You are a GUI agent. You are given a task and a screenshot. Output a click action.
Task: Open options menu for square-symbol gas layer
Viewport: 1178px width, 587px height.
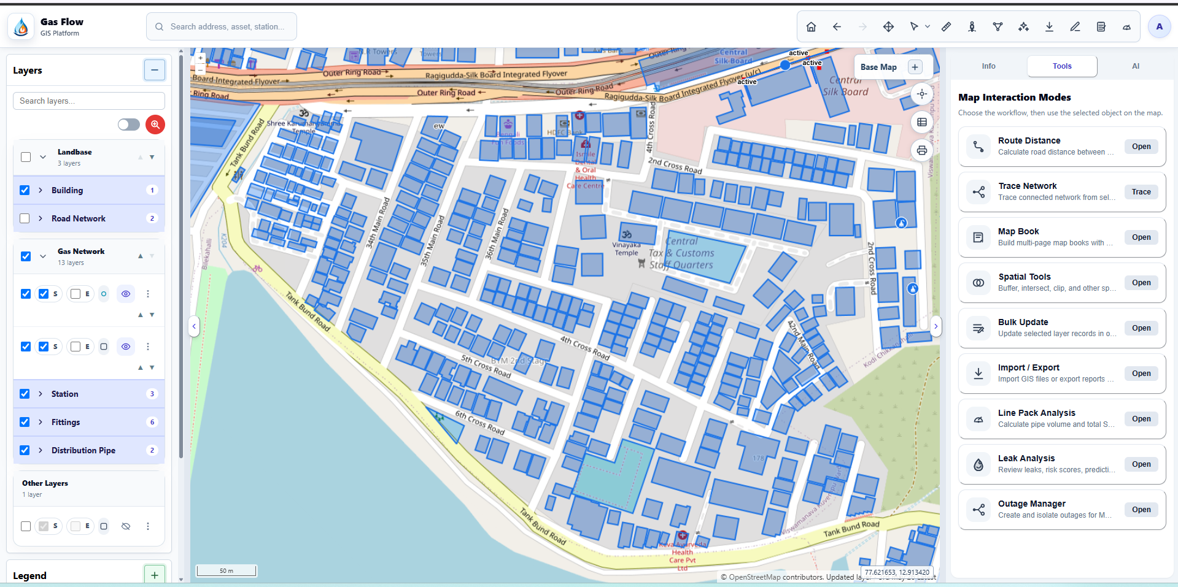pos(148,347)
